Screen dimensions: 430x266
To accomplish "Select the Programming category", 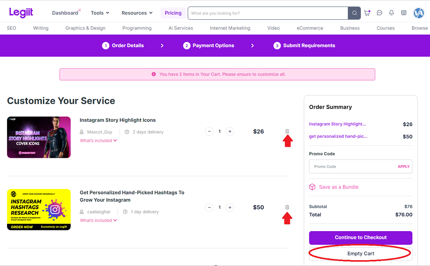I will (137, 28).
